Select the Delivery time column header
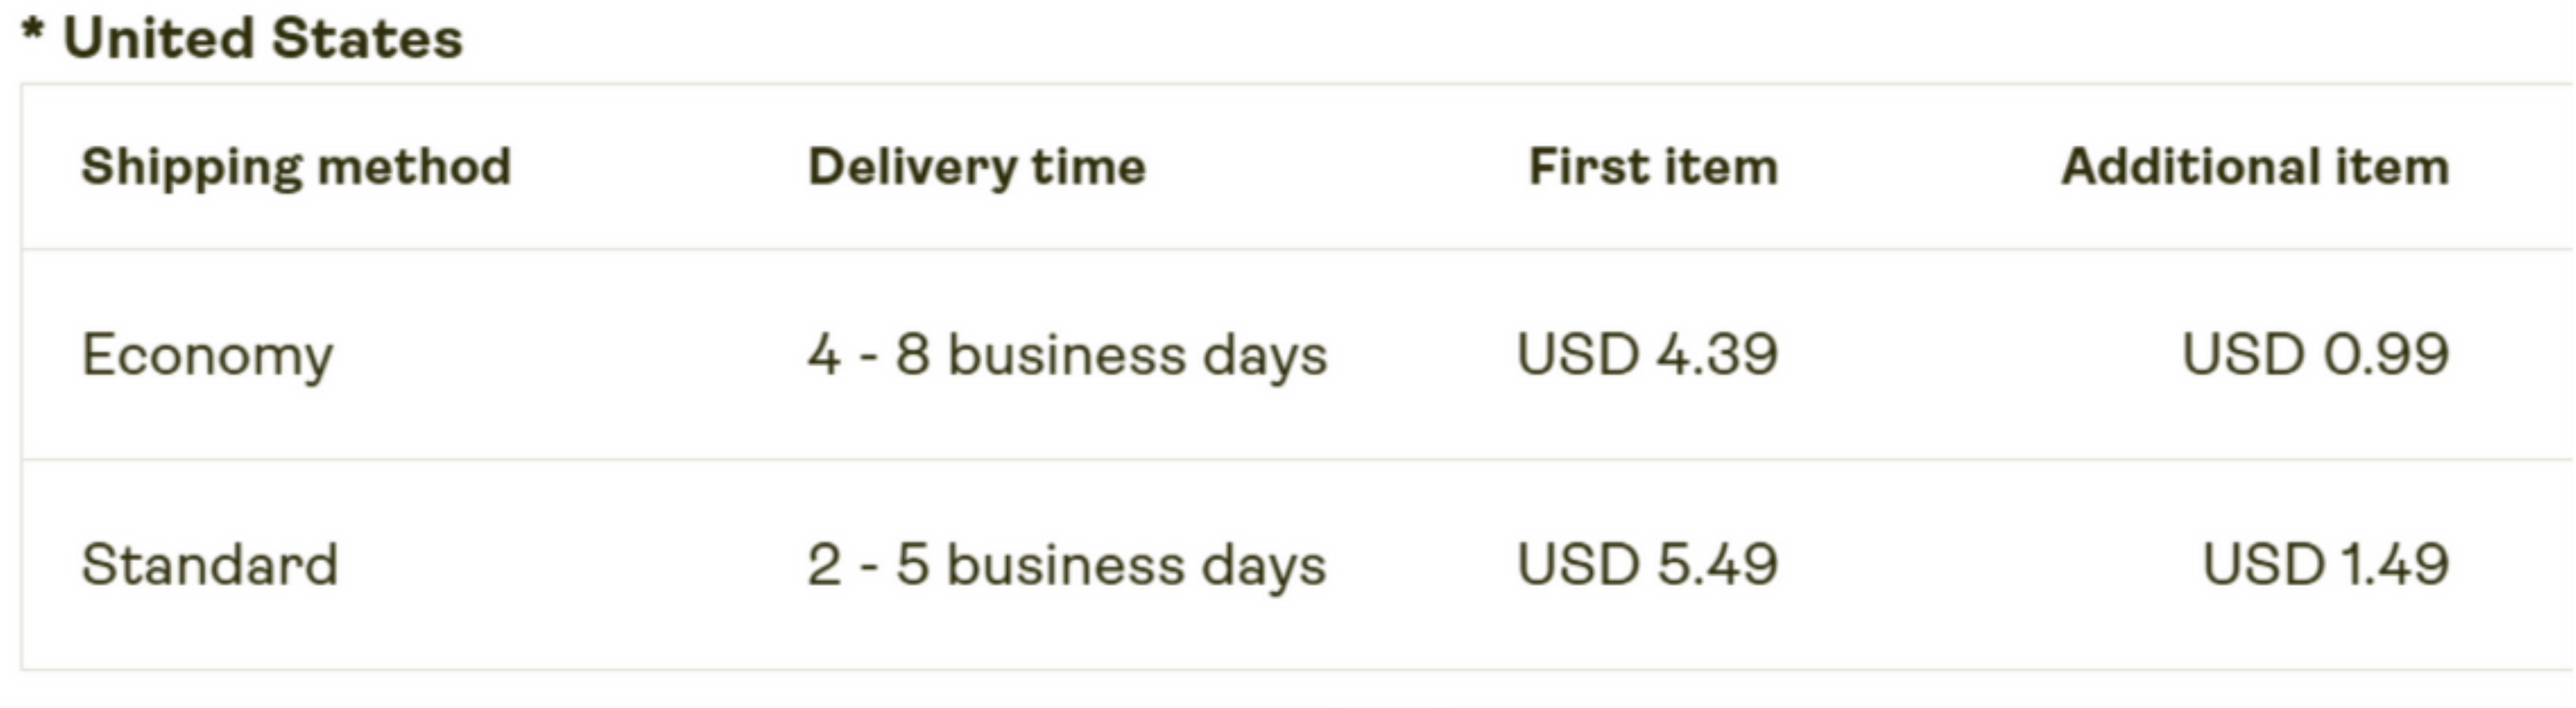This screenshot has width=2576, height=708. 977,167
